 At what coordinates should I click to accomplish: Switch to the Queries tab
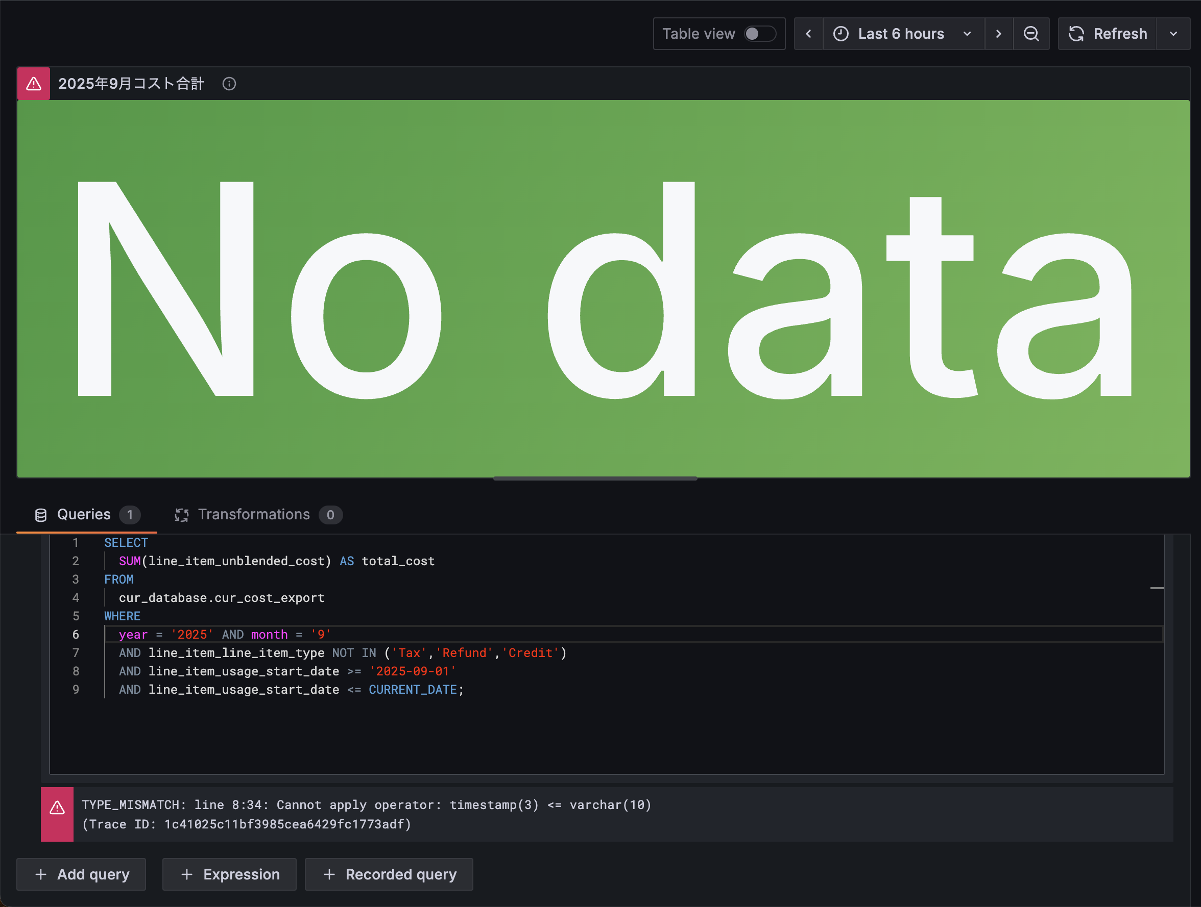pyautogui.click(x=84, y=514)
